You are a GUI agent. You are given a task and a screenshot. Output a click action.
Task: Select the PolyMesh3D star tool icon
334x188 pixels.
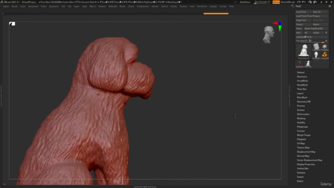tap(325, 47)
